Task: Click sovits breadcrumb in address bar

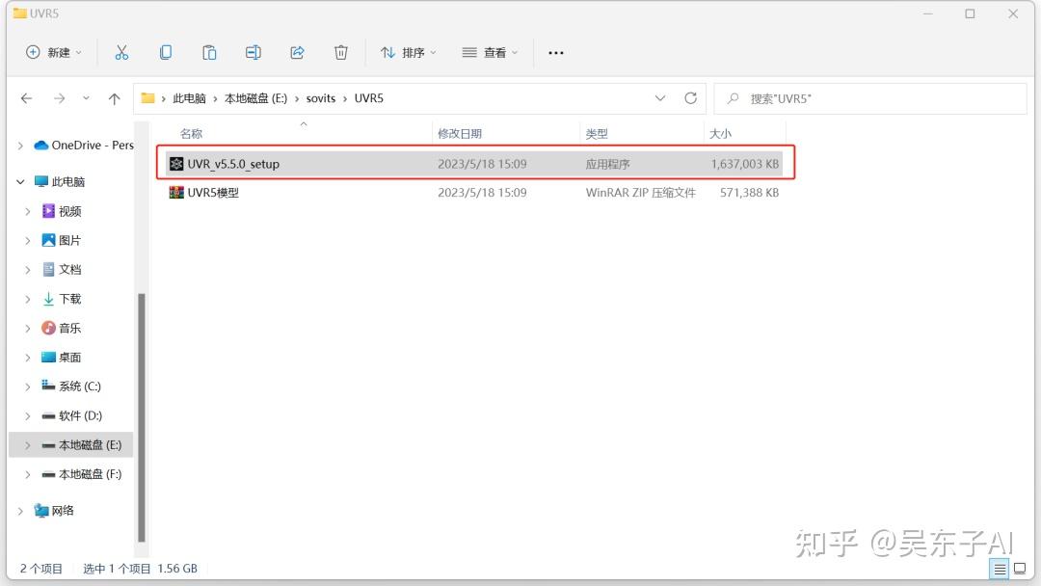Action: point(321,98)
